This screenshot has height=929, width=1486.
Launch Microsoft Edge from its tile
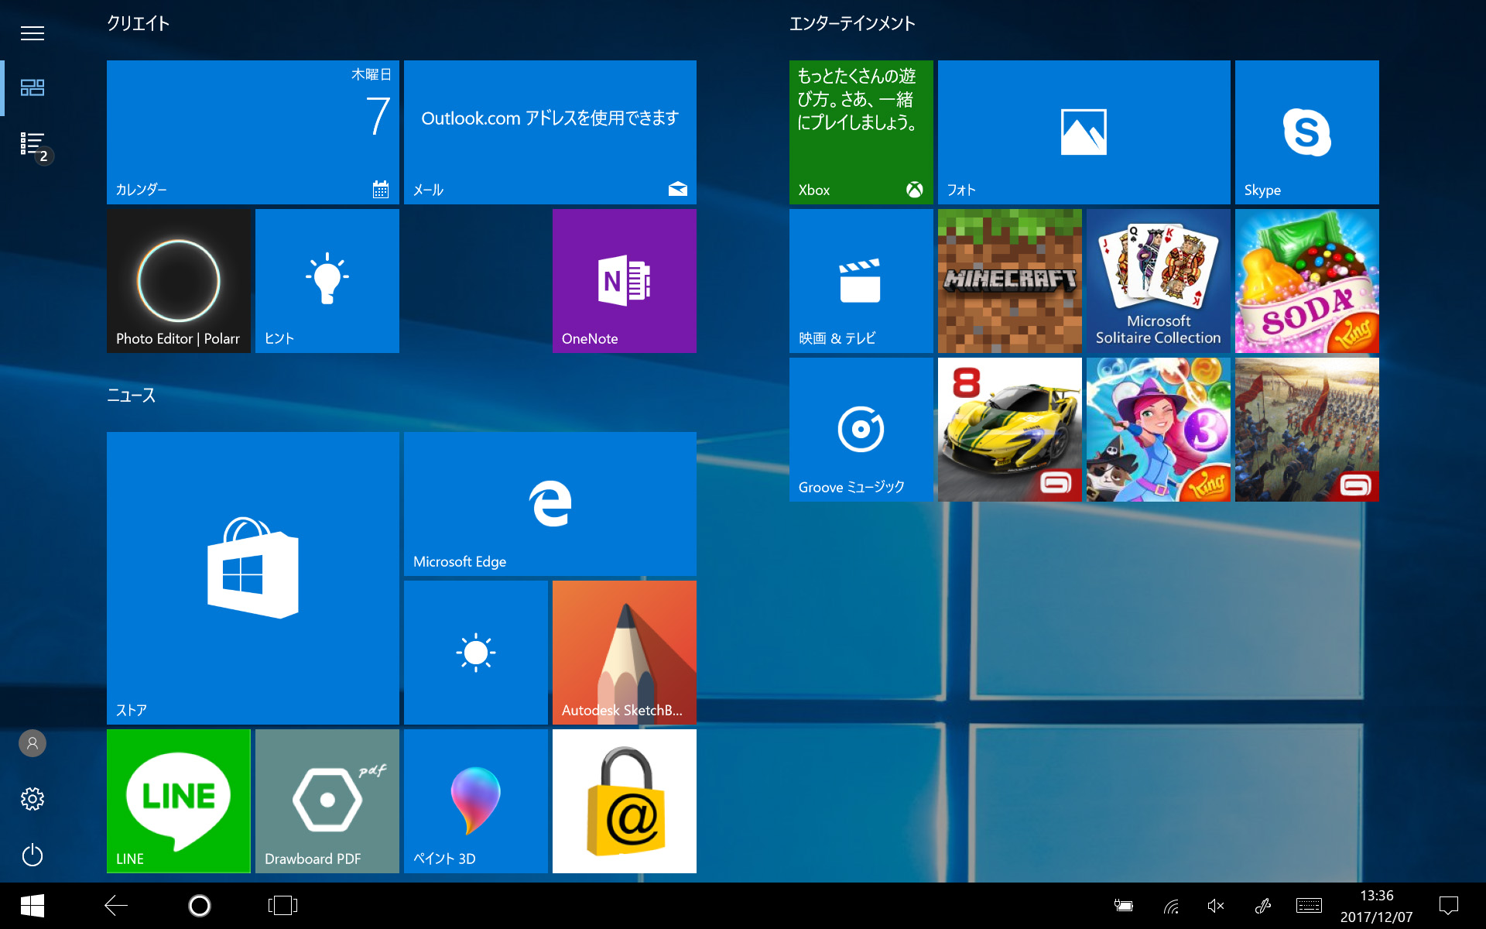(550, 503)
